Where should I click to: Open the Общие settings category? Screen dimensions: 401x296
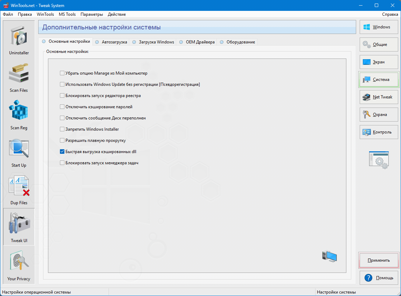click(379, 44)
